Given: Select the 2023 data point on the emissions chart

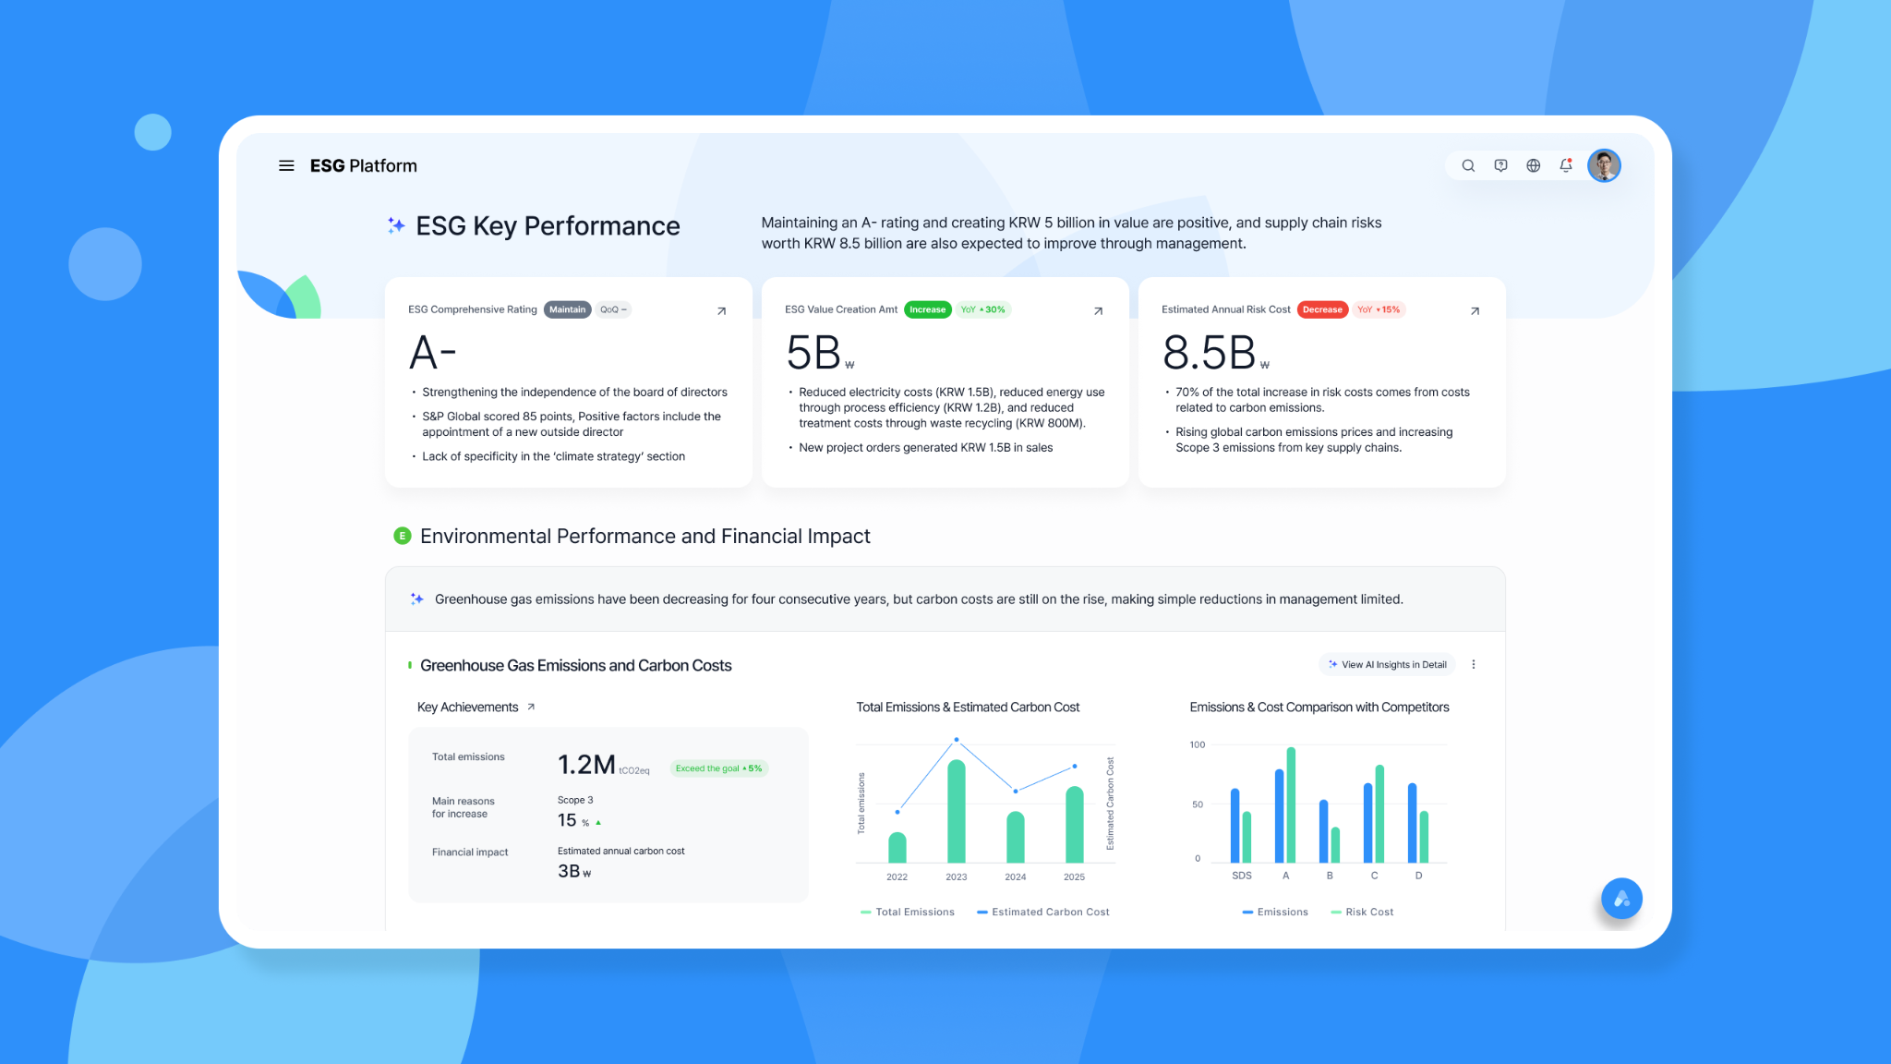Looking at the screenshot, I should tap(957, 739).
